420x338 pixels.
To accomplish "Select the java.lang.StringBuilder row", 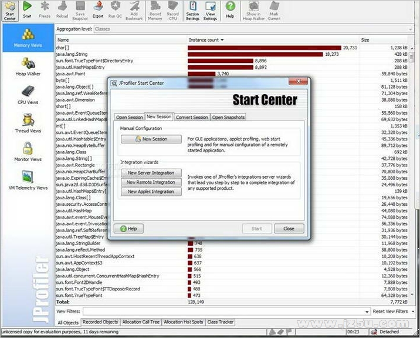I will click(232, 243).
